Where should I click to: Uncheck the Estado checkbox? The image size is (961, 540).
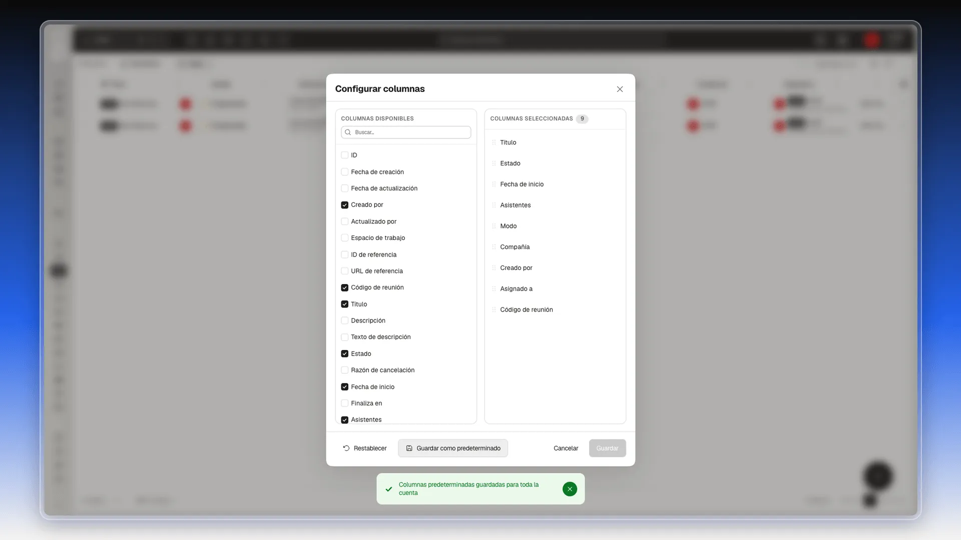click(344, 354)
